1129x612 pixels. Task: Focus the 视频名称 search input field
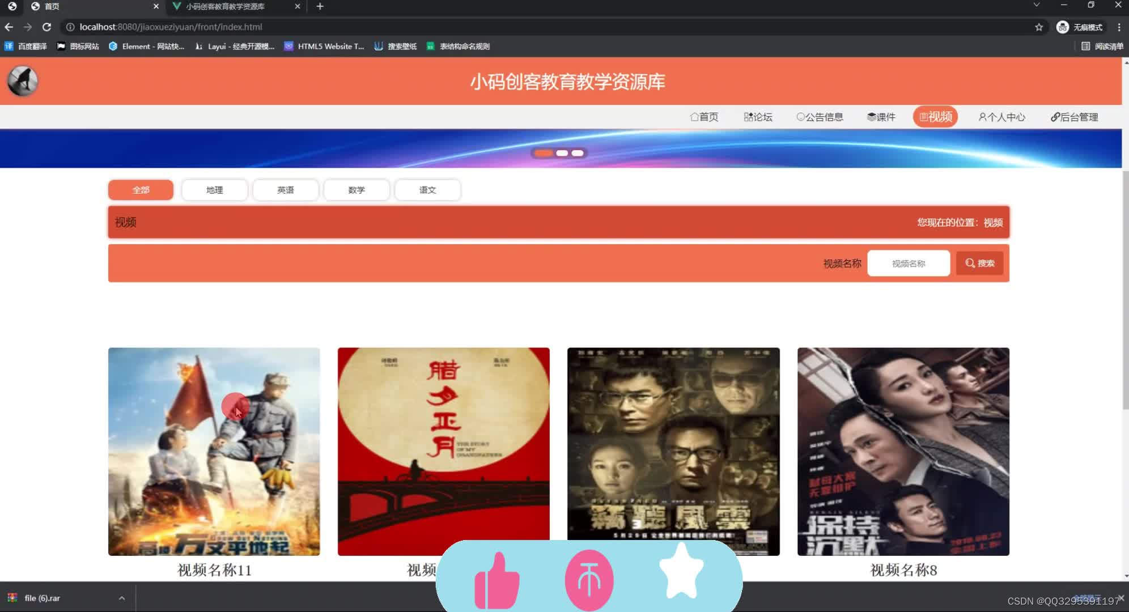909,263
